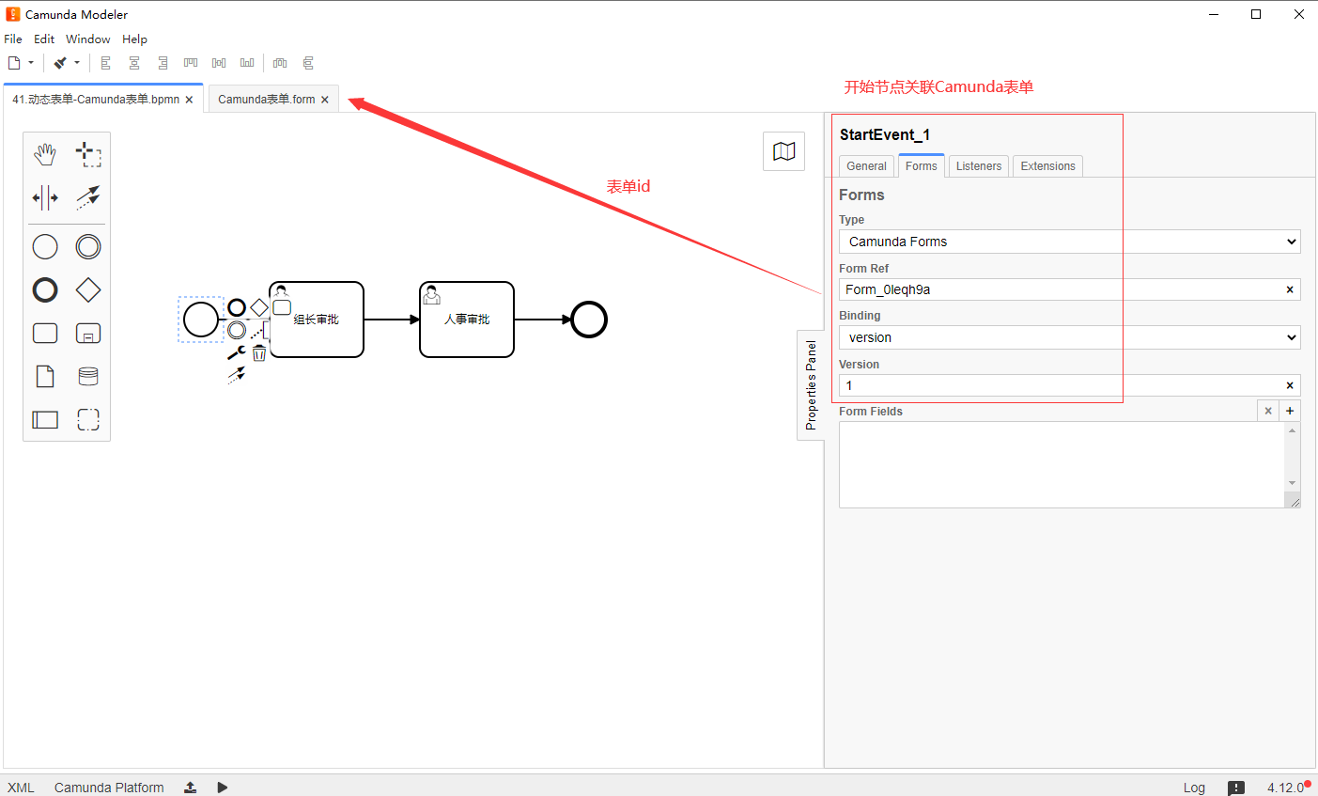
Task: Distribute elements horizontally
Action: (280, 63)
